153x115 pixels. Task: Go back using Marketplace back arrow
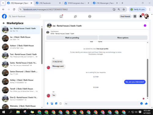(x=4, y=23)
